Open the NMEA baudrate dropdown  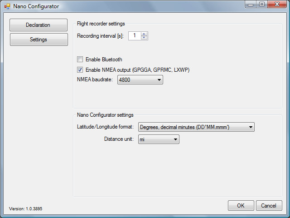click(140, 80)
